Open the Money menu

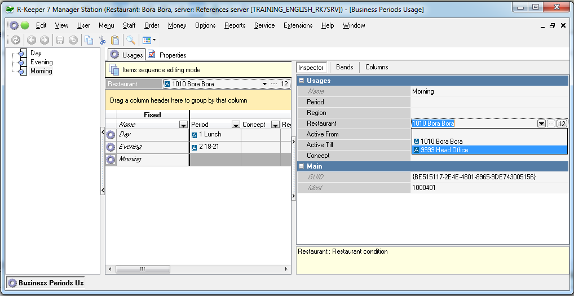[177, 25]
